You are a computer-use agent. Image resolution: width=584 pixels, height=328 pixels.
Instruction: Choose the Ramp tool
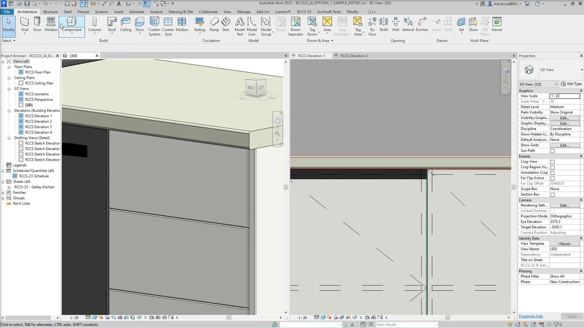(214, 25)
